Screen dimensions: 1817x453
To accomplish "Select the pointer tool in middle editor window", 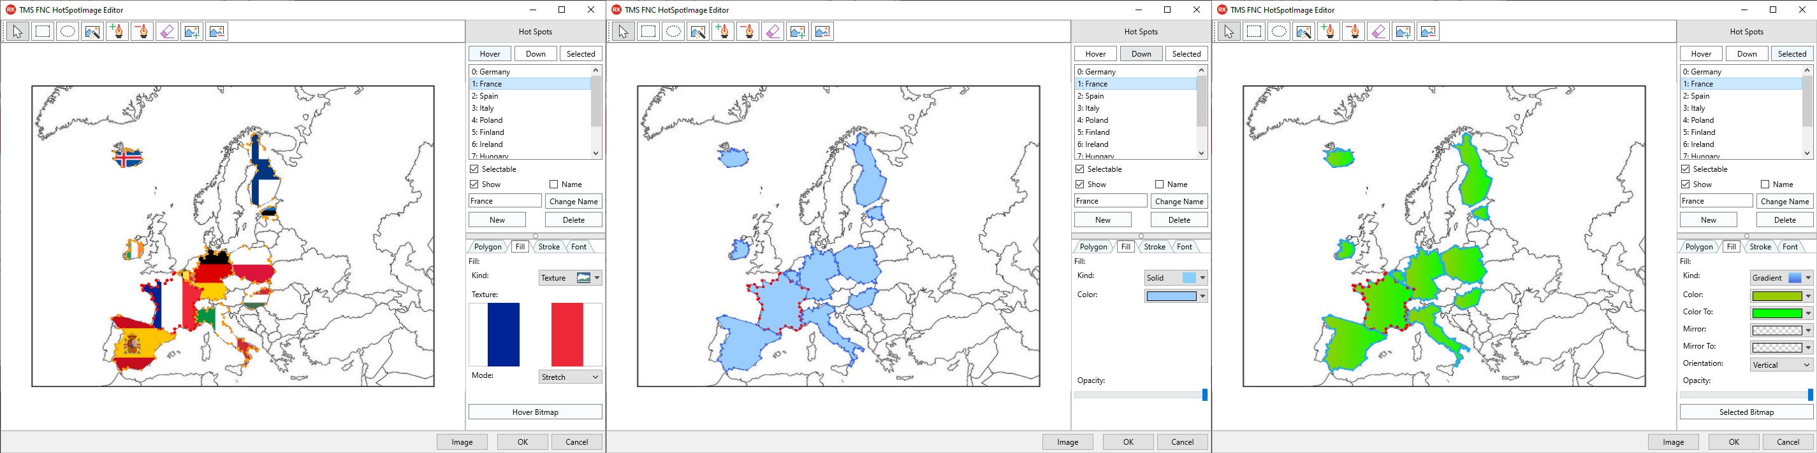I will coord(624,32).
